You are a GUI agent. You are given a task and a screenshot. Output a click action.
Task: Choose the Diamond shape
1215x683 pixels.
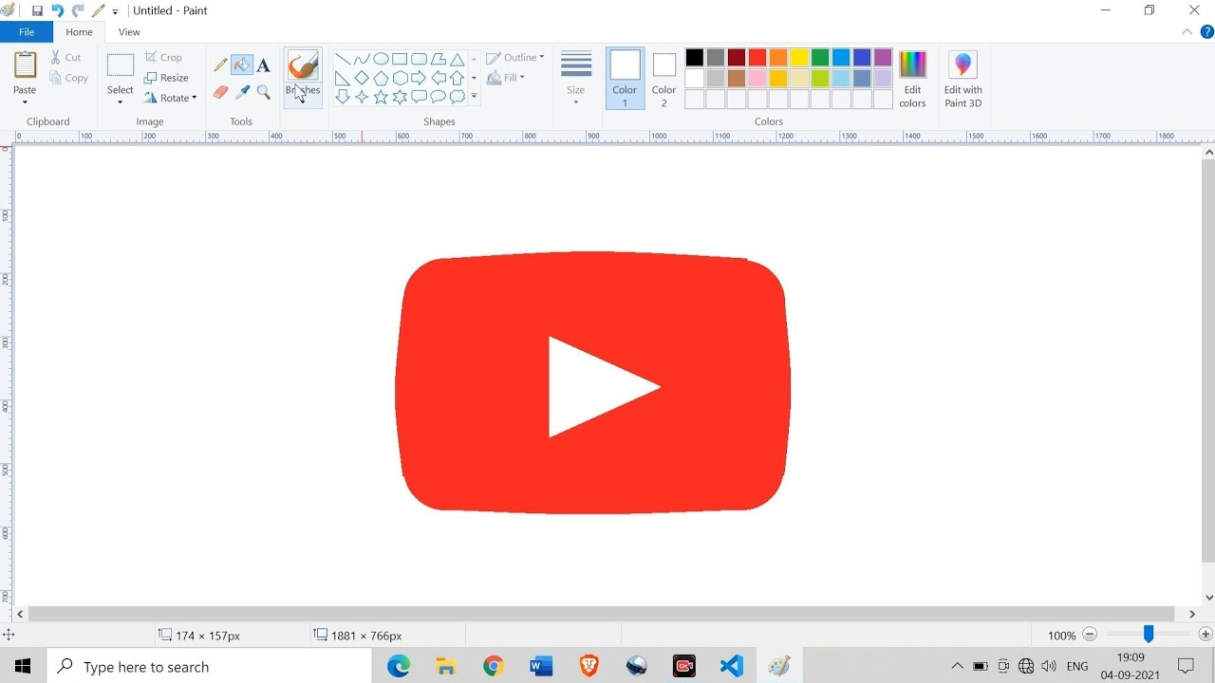pos(362,78)
